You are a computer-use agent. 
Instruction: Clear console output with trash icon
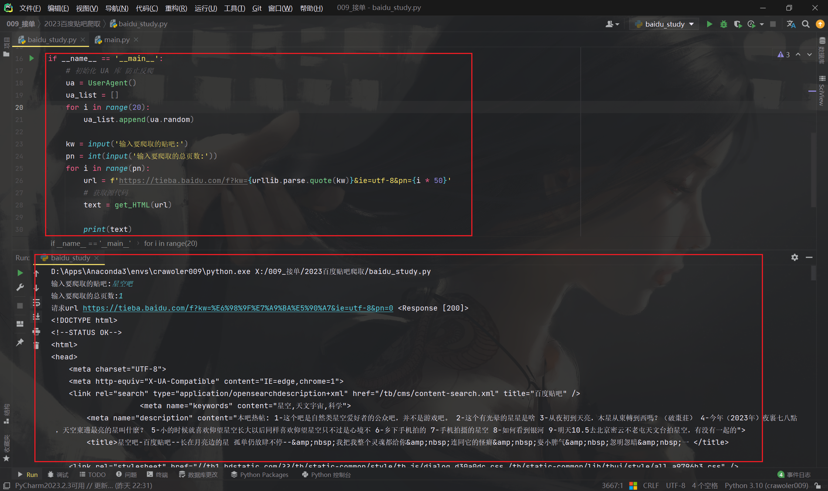[x=36, y=345]
